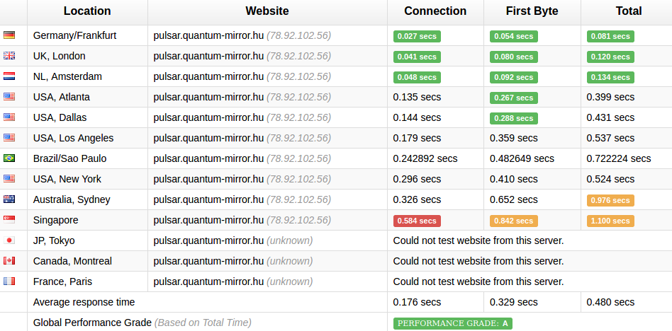Click the Location column header

click(87, 11)
